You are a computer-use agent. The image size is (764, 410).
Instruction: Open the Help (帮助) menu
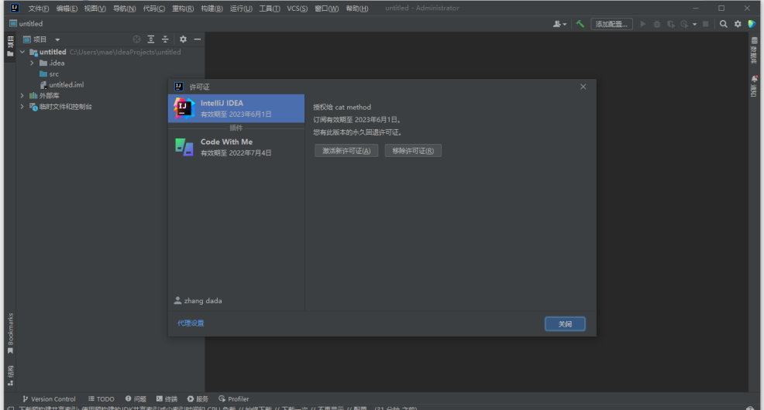coord(357,9)
